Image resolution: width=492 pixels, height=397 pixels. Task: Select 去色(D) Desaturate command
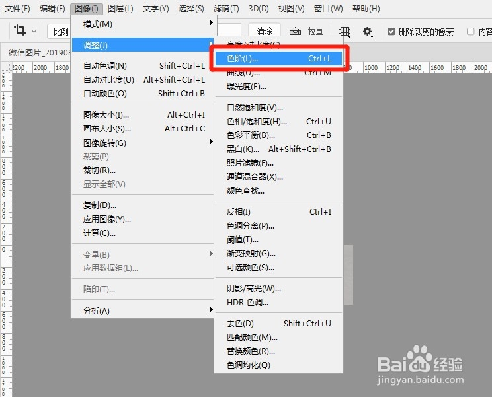[x=278, y=324]
